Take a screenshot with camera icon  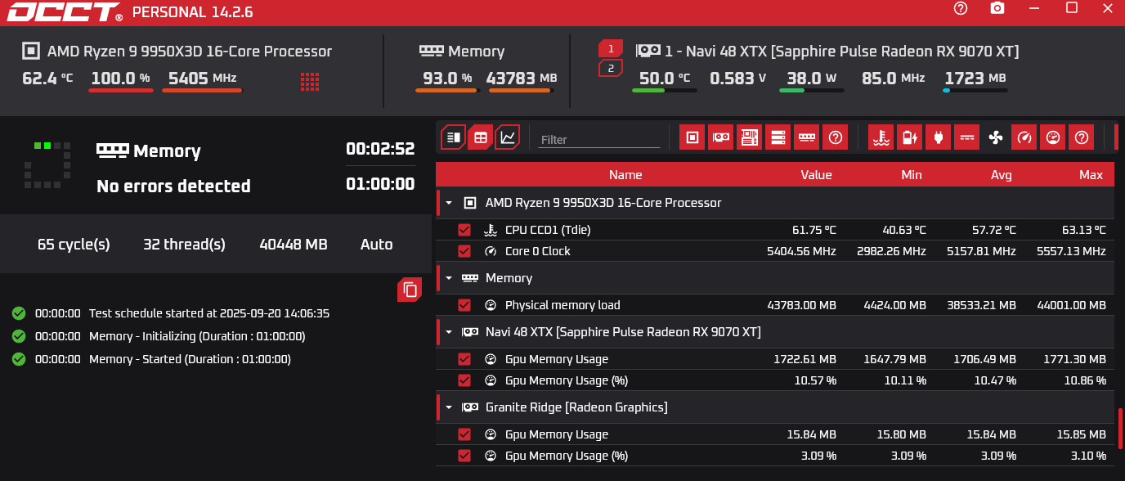(x=997, y=8)
